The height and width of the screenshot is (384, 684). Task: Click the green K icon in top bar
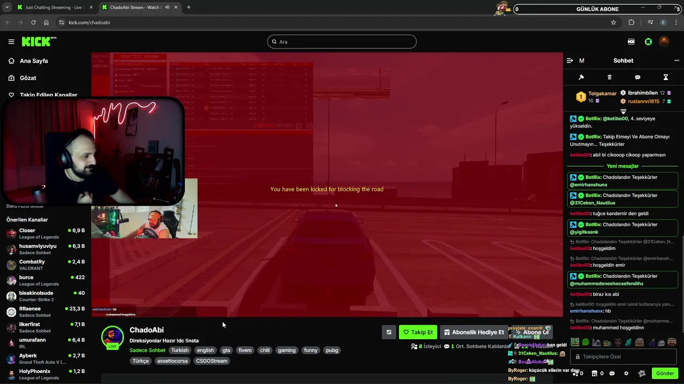tap(648, 42)
